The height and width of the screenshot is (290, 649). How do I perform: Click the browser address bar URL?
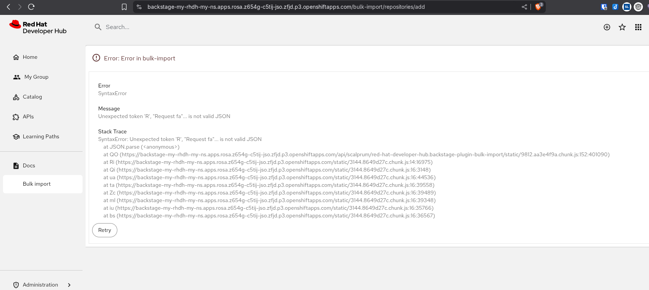coord(286,7)
